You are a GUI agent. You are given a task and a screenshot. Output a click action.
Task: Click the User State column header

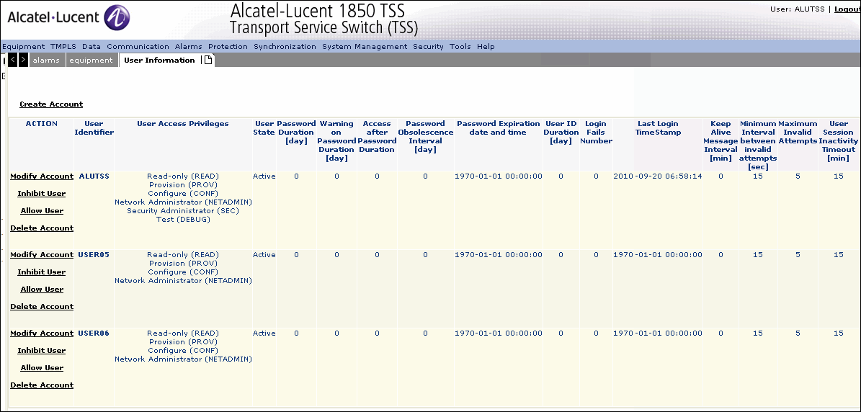264,127
